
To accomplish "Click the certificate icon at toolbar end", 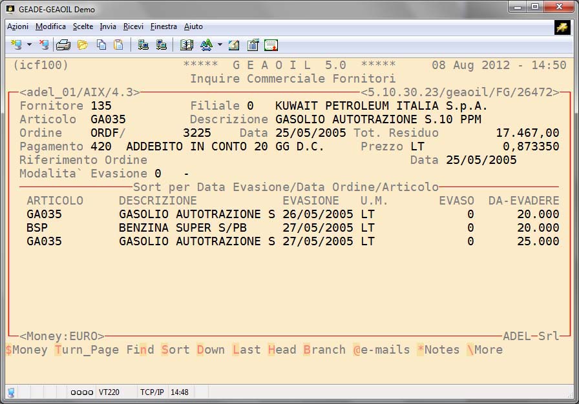I will (271, 45).
